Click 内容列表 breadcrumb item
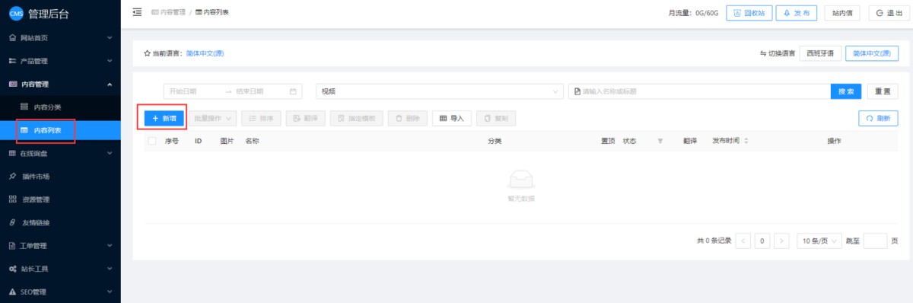Screen dimensions: 913x303 point(212,13)
